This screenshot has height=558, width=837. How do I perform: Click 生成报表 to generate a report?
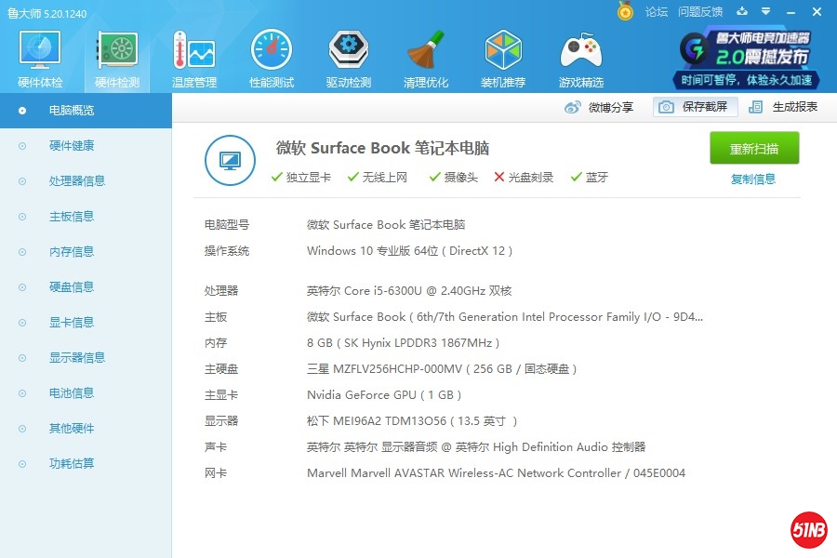784,107
